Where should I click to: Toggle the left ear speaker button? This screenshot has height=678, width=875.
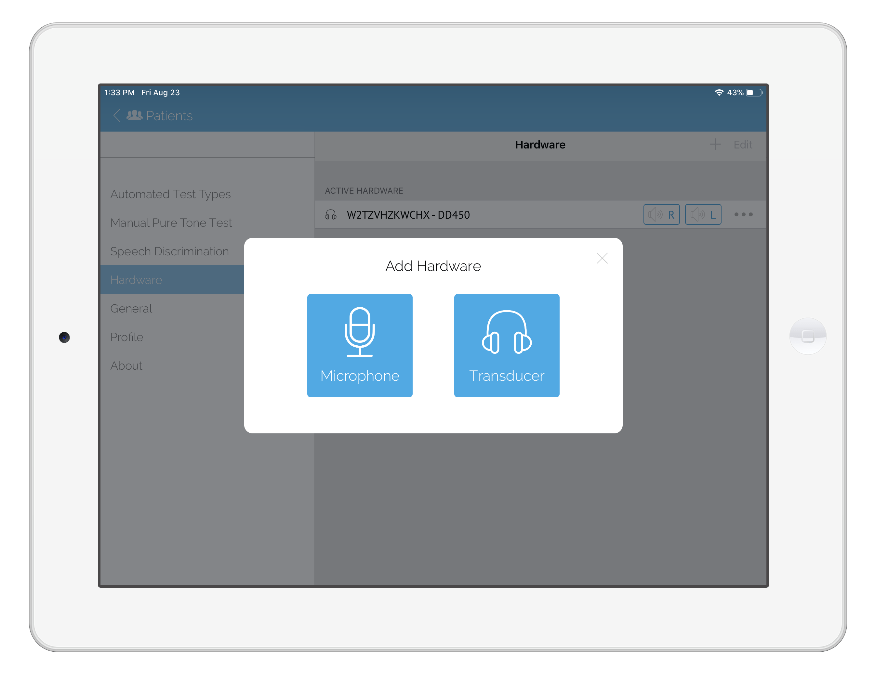[x=703, y=214]
